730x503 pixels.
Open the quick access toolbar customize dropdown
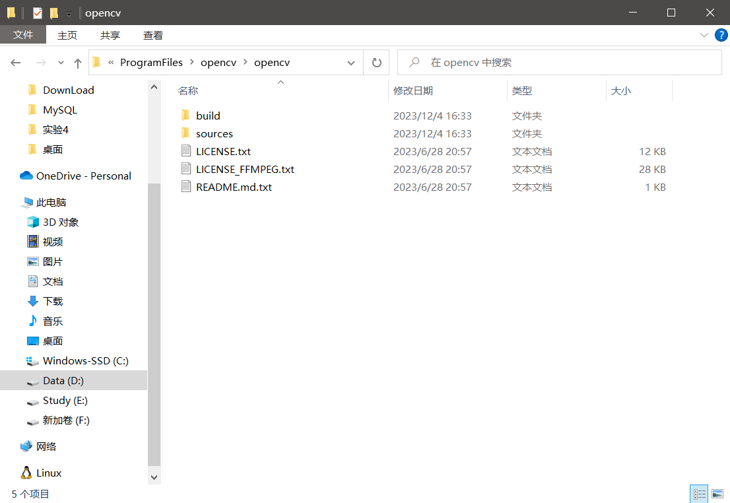(x=69, y=13)
